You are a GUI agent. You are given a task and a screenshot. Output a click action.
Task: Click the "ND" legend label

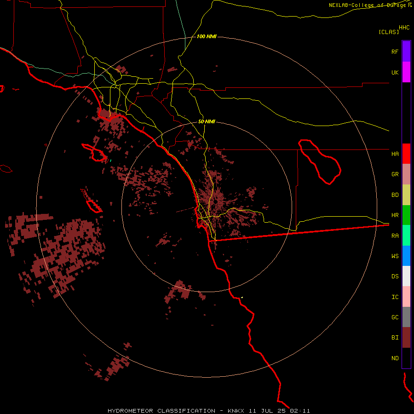[x=395, y=358]
